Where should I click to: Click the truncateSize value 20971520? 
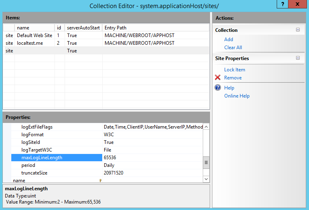[153, 173]
